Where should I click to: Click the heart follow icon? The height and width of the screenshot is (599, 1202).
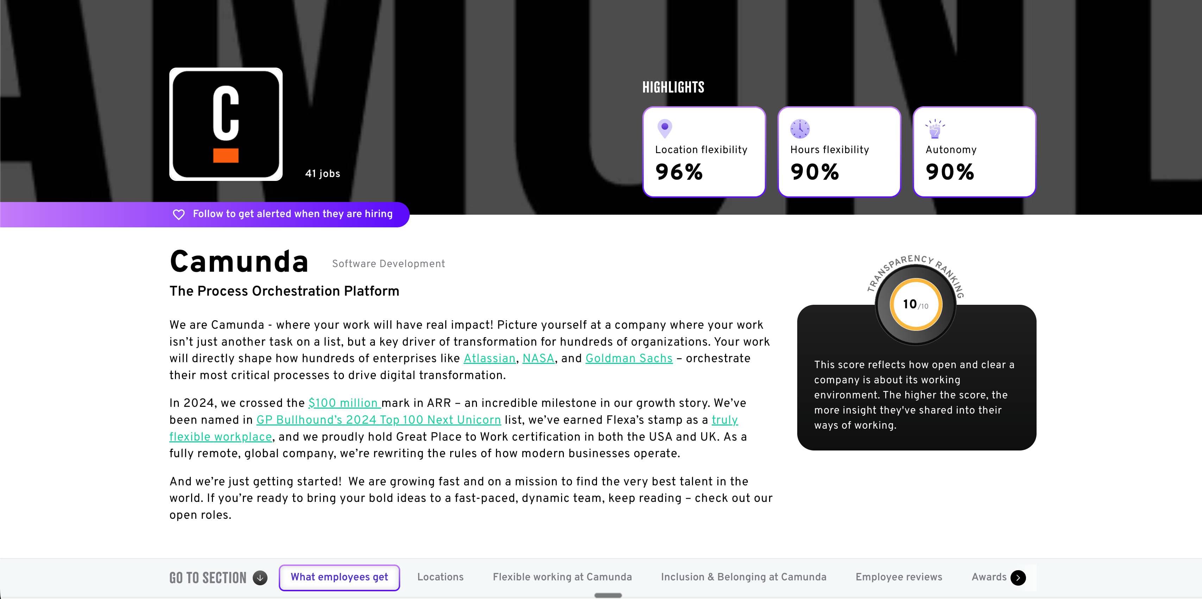pyautogui.click(x=179, y=214)
